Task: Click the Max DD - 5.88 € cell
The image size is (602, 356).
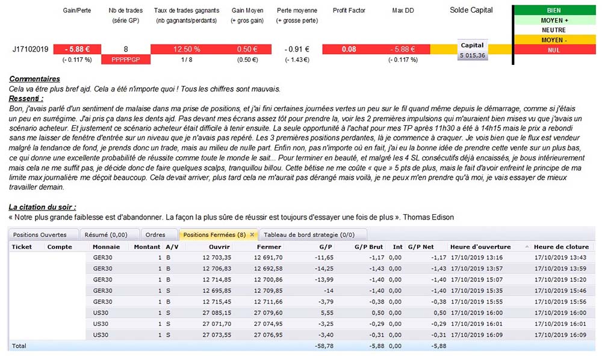Action: (402, 49)
